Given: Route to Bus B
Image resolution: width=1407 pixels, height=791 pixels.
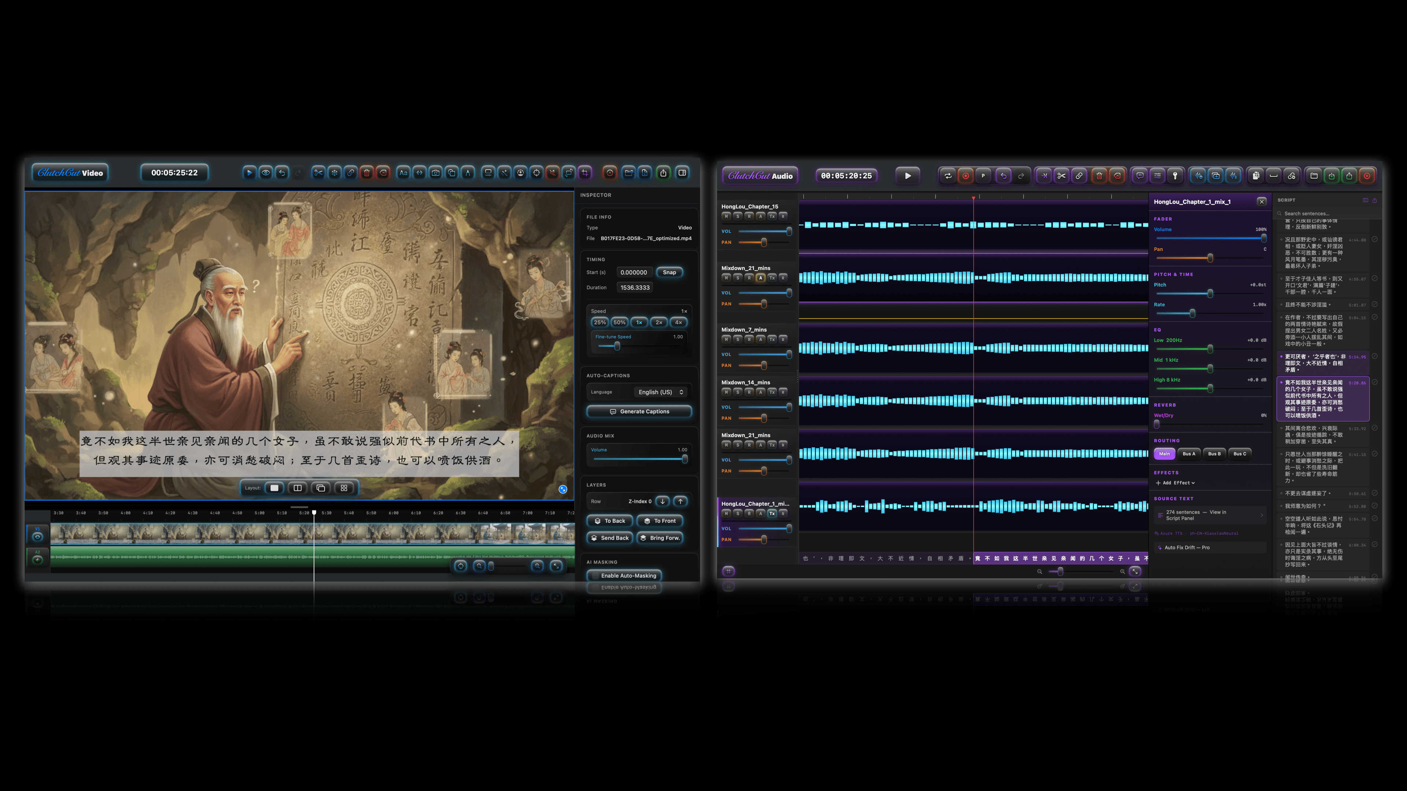Looking at the screenshot, I should coord(1214,454).
